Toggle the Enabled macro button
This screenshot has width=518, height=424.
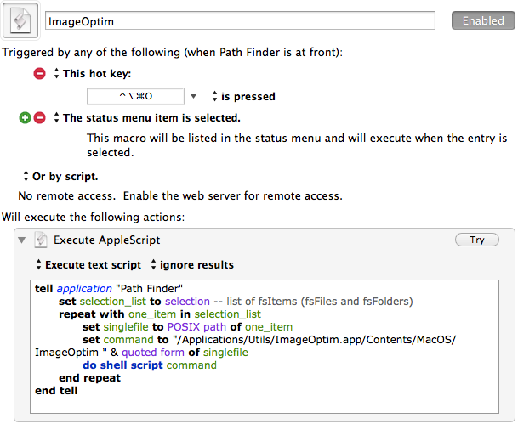pyautogui.click(x=483, y=20)
